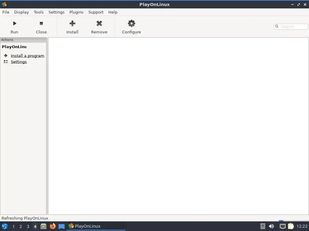This screenshot has width=309, height=231.
Task: Click the removable media eject tray icon
Action: [x=263, y=226]
